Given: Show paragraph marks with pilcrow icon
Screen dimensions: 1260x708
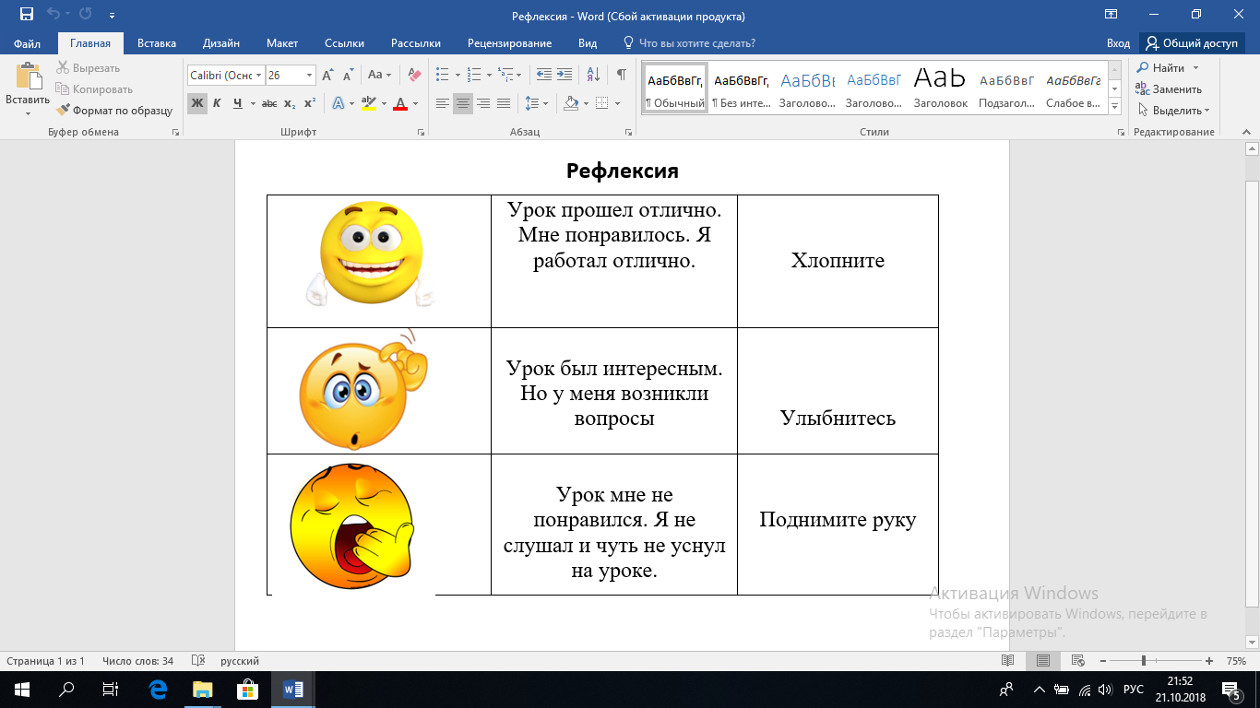Looking at the screenshot, I should tap(622, 75).
